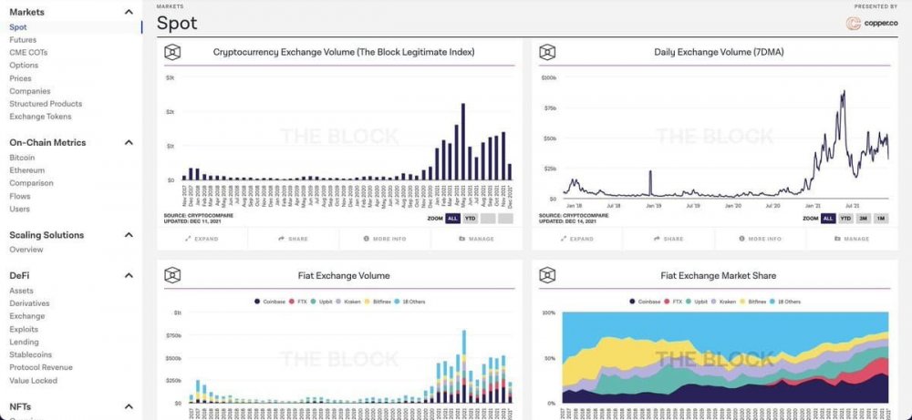912x420 pixels.
Task: Collapse the Scaling Solutions sidebar section
Action: (x=129, y=235)
